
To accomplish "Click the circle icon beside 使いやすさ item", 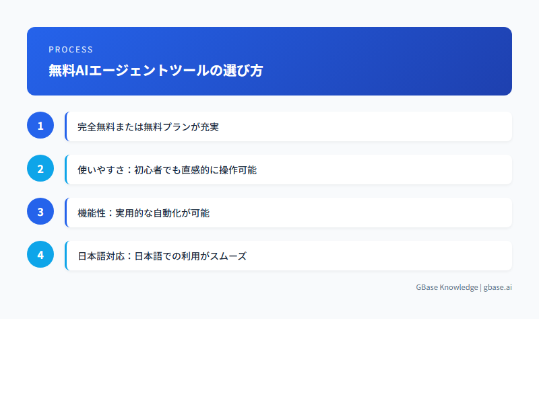I will pos(40,168).
